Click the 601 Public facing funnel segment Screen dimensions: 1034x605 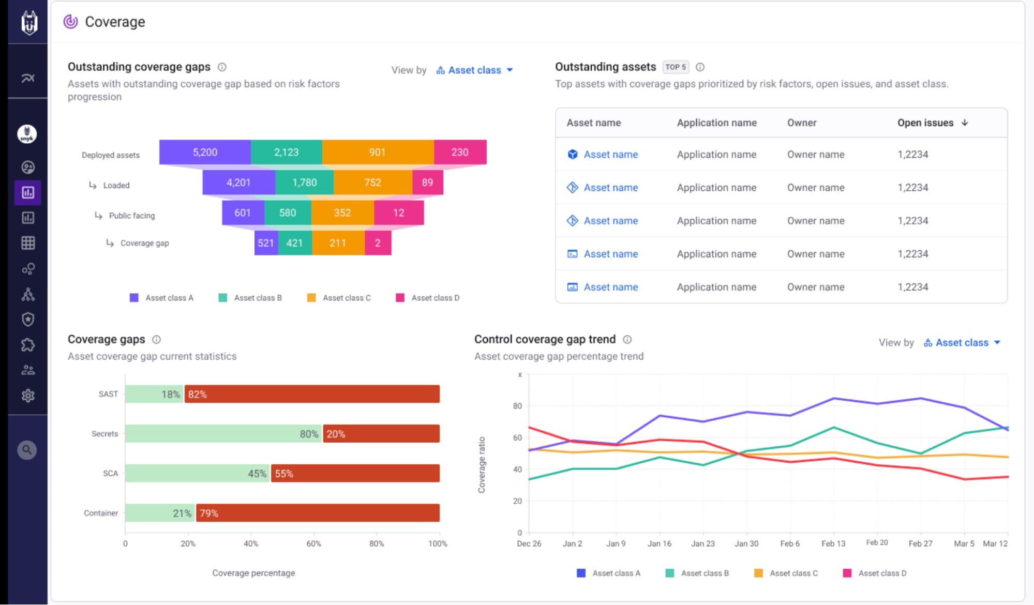243,213
